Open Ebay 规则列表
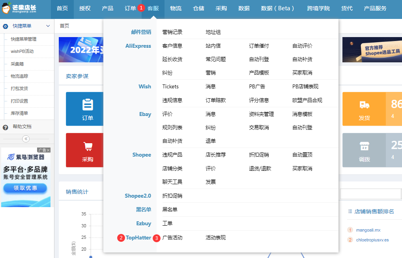 172,127
